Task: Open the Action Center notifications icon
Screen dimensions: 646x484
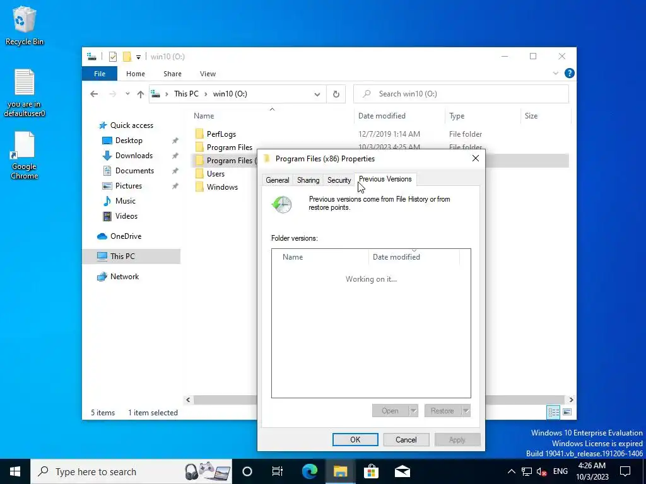Action: coord(625,471)
